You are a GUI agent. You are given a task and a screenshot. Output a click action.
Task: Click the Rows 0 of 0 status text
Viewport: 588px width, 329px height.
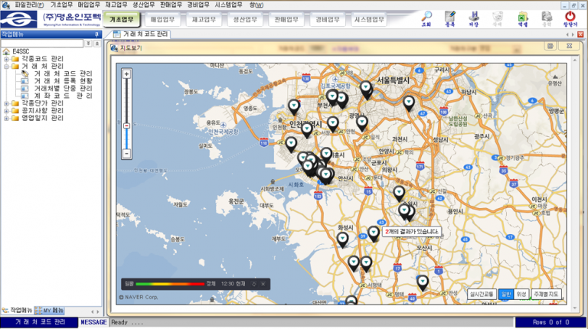coord(550,322)
